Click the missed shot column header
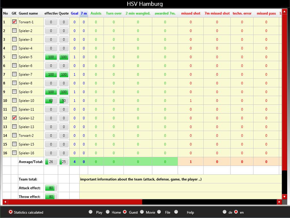 [191, 13]
